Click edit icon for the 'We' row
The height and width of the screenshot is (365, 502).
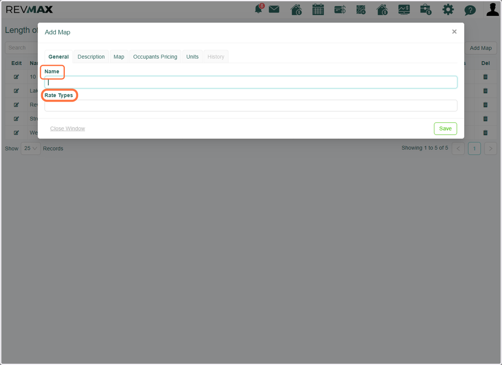[16, 133]
